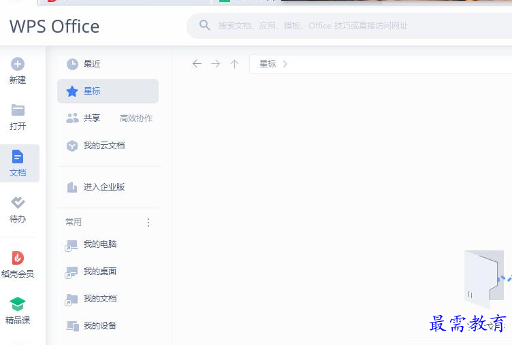Open 我的桌面 shortcut label
Screen dimensions: 512x345
pos(100,272)
